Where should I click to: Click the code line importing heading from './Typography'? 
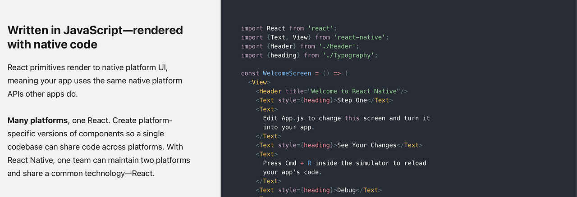tap(309, 55)
